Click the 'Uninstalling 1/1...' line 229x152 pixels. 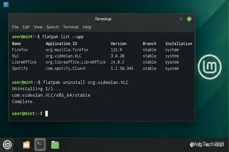36,89
